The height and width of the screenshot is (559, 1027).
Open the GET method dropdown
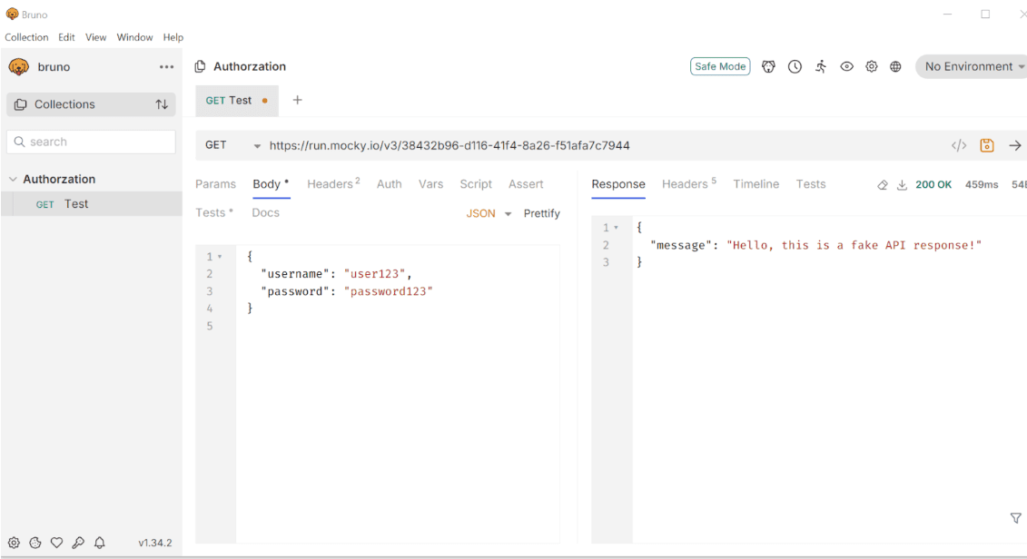coord(232,145)
